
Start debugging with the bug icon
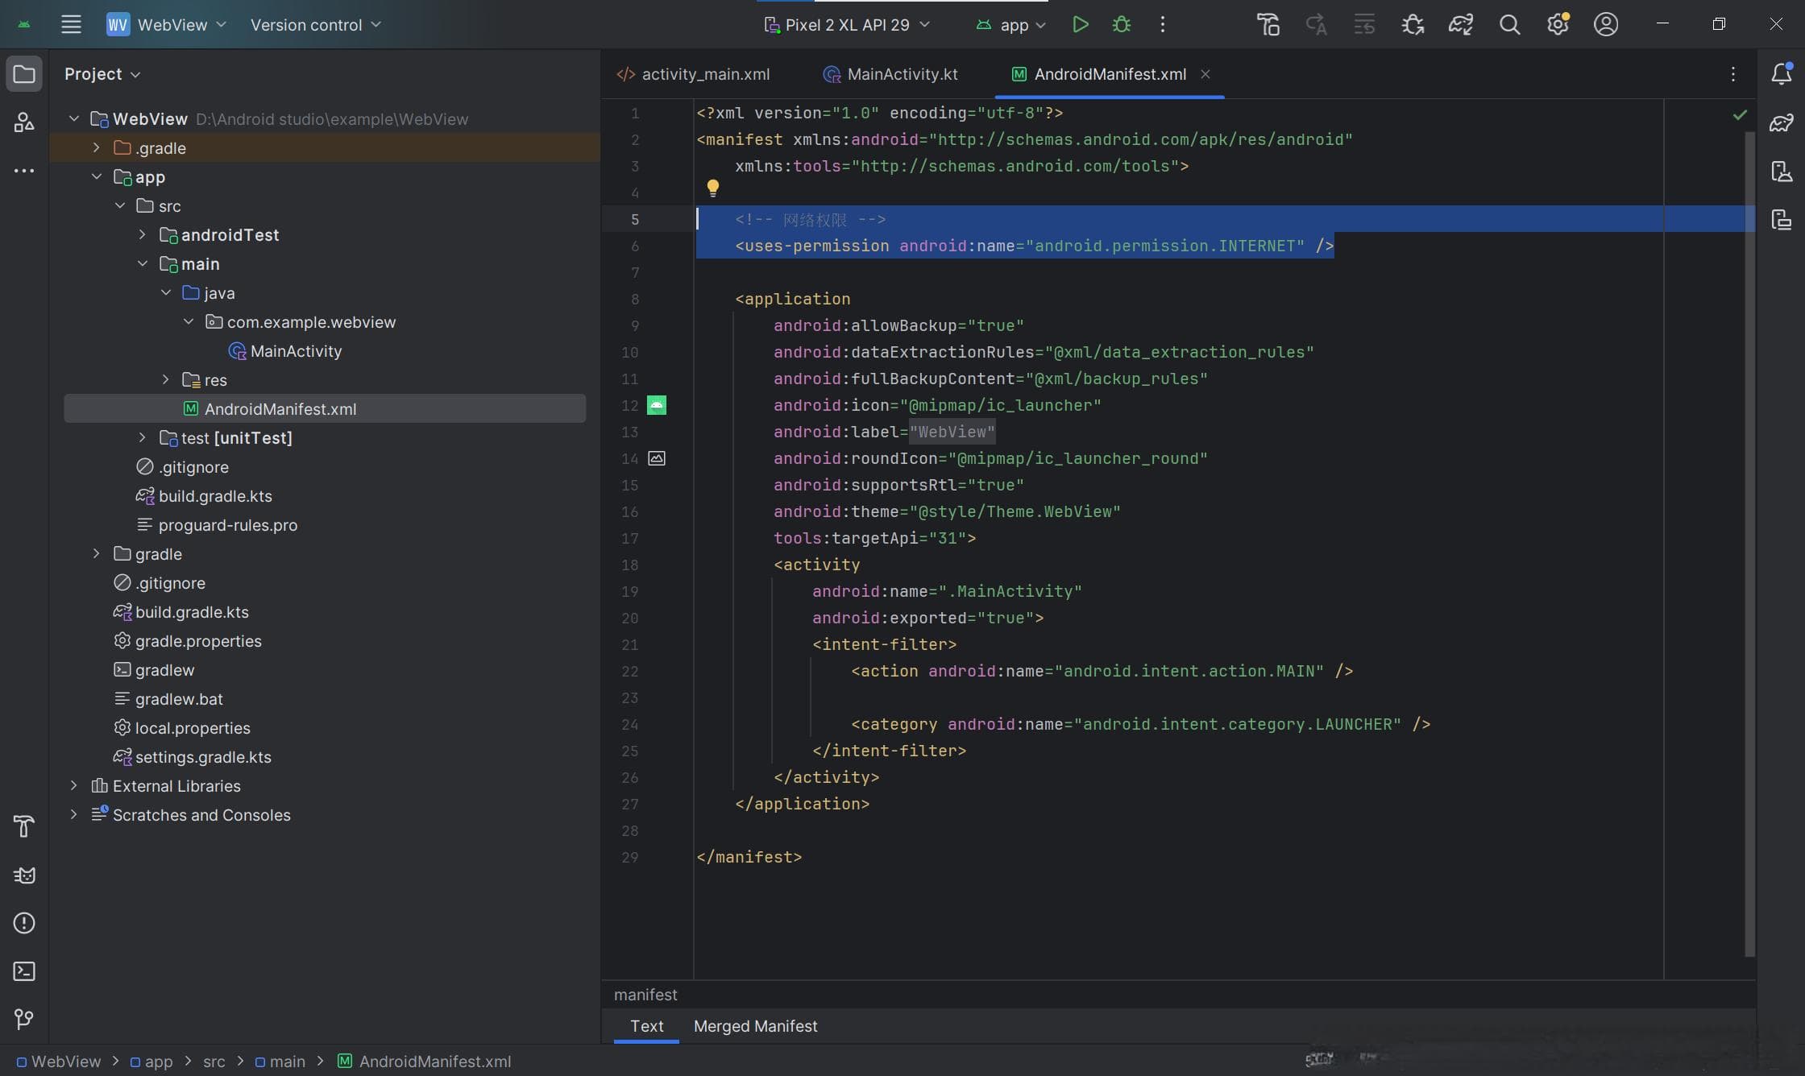[1121, 24]
